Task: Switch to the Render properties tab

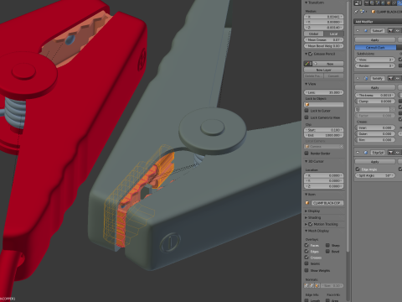Action: click(367, 3)
